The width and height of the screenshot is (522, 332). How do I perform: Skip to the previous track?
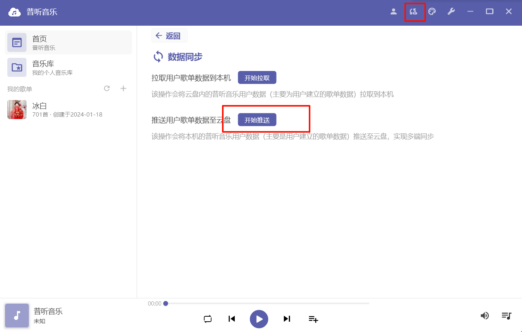tap(232, 319)
